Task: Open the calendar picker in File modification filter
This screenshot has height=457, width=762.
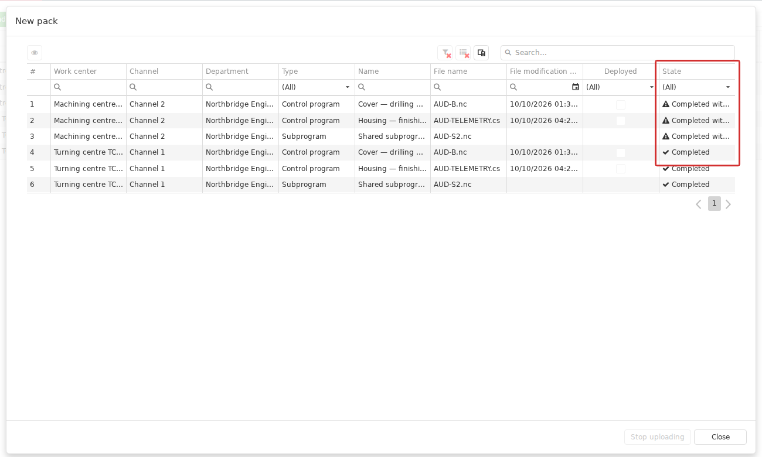Action: tap(576, 87)
